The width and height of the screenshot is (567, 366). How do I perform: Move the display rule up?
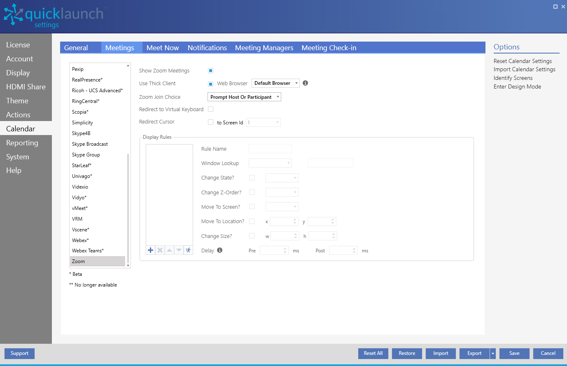tap(169, 250)
